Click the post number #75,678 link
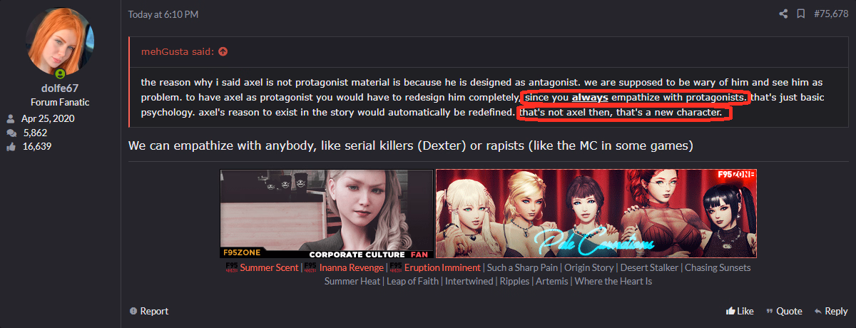 pos(830,14)
